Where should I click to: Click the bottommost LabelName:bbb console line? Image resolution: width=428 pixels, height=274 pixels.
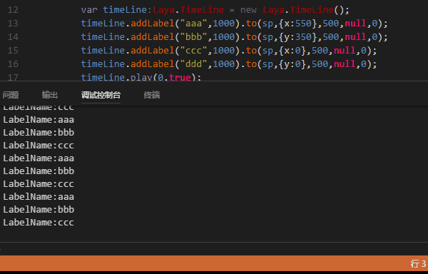(x=39, y=210)
